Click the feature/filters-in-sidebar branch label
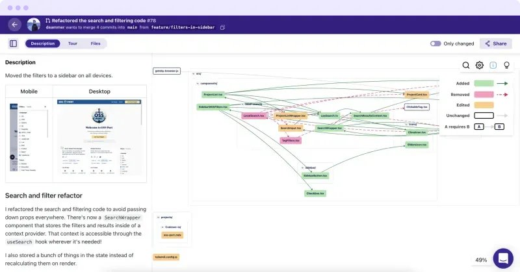The image size is (520, 272). pyautogui.click(x=183, y=27)
